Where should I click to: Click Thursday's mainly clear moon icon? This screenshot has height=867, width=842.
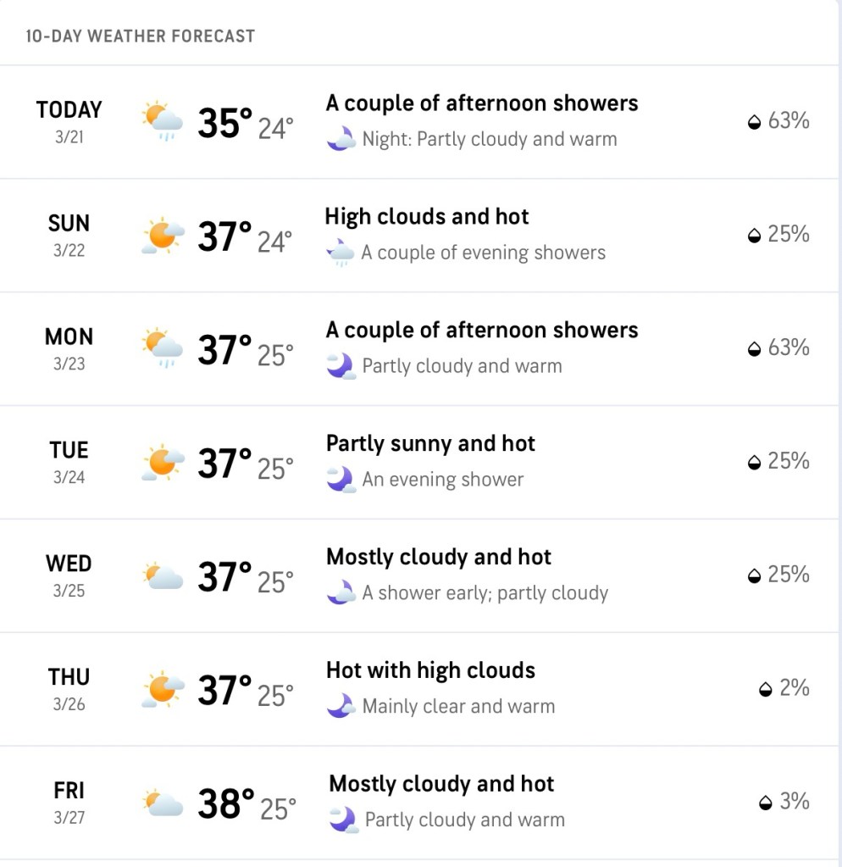pos(341,706)
